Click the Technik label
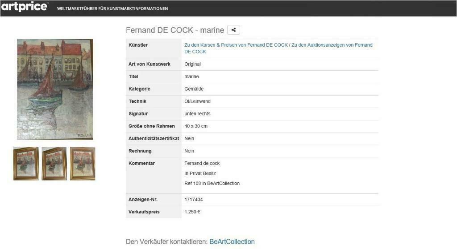This screenshot has width=457, height=249. (137, 101)
